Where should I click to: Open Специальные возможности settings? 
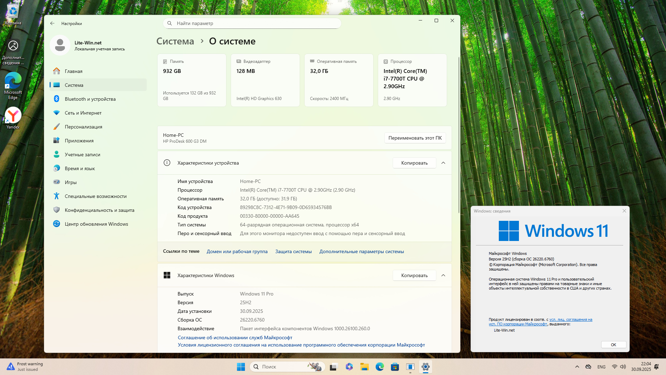point(95,196)
